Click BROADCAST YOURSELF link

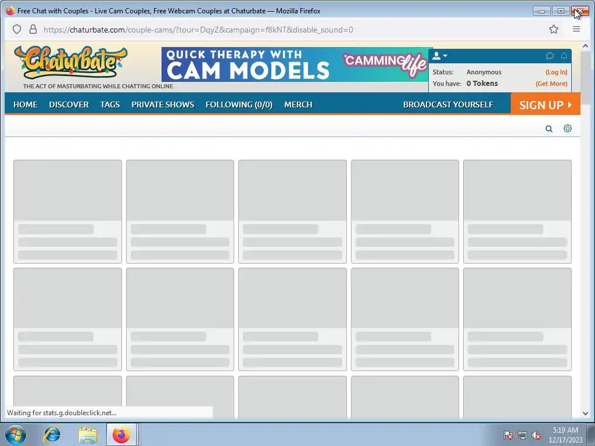(x=448, y=105)
